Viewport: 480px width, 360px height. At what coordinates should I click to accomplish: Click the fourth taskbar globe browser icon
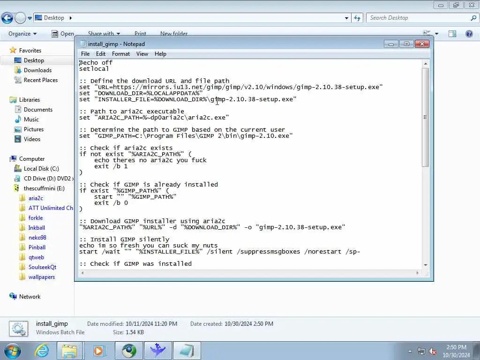(x=129, y=351)
